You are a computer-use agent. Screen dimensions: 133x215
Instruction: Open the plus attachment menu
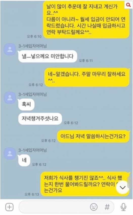pos(9,207)
